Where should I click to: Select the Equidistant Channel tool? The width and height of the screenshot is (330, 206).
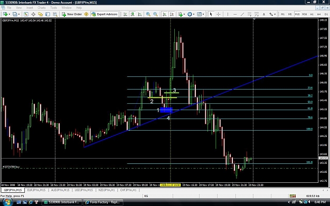249,14
